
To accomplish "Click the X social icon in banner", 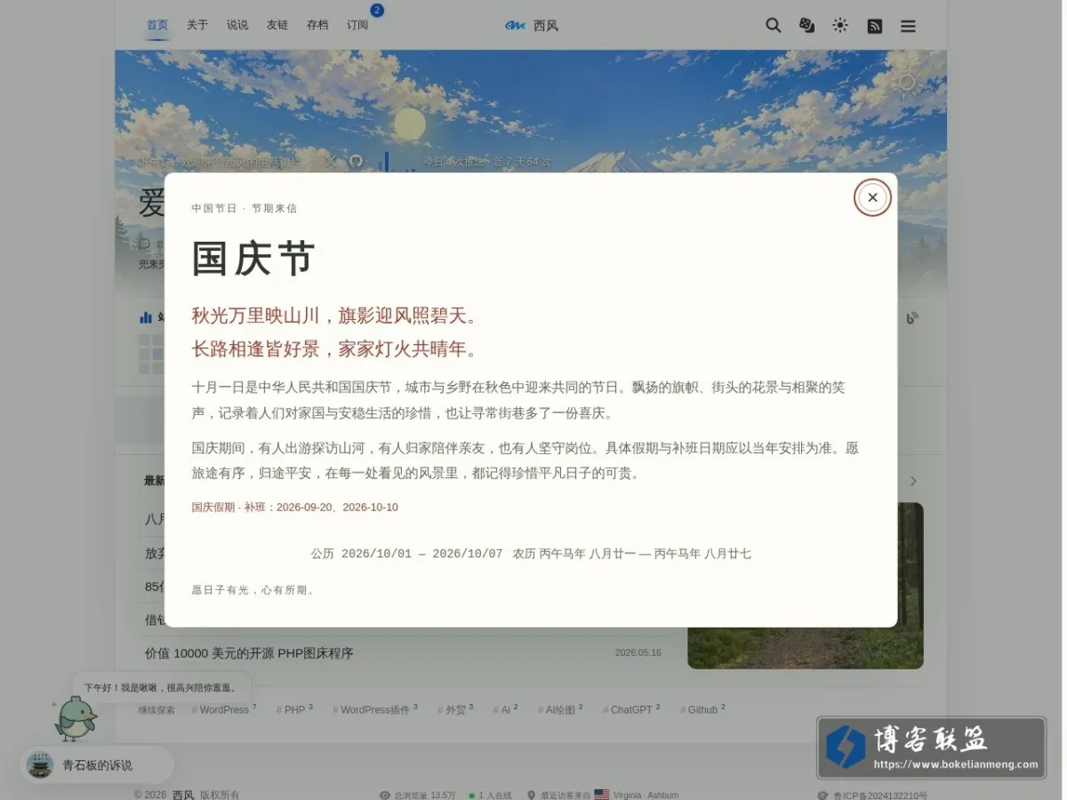I will tap(331, 161).
